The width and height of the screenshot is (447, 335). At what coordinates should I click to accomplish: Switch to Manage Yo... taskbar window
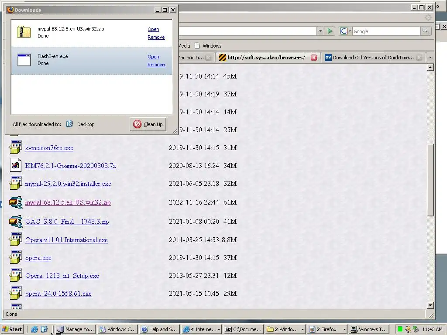tap(75, 329)
